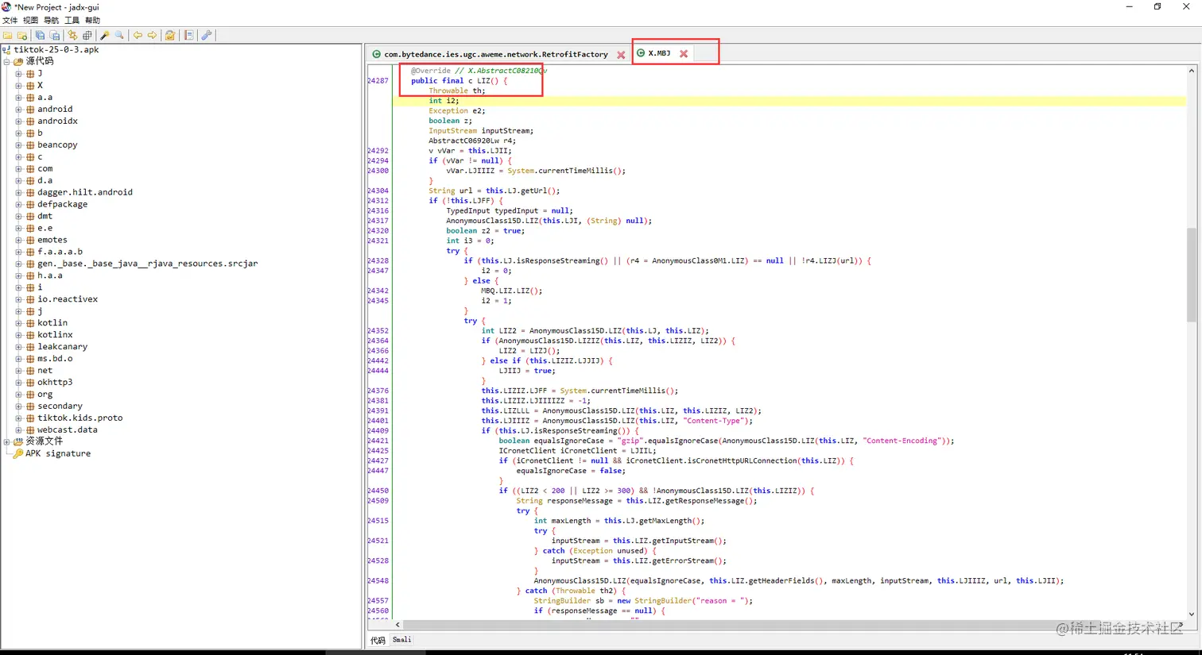
Task: Collapse the 源代码 tree node
Action: click(7, 61)
